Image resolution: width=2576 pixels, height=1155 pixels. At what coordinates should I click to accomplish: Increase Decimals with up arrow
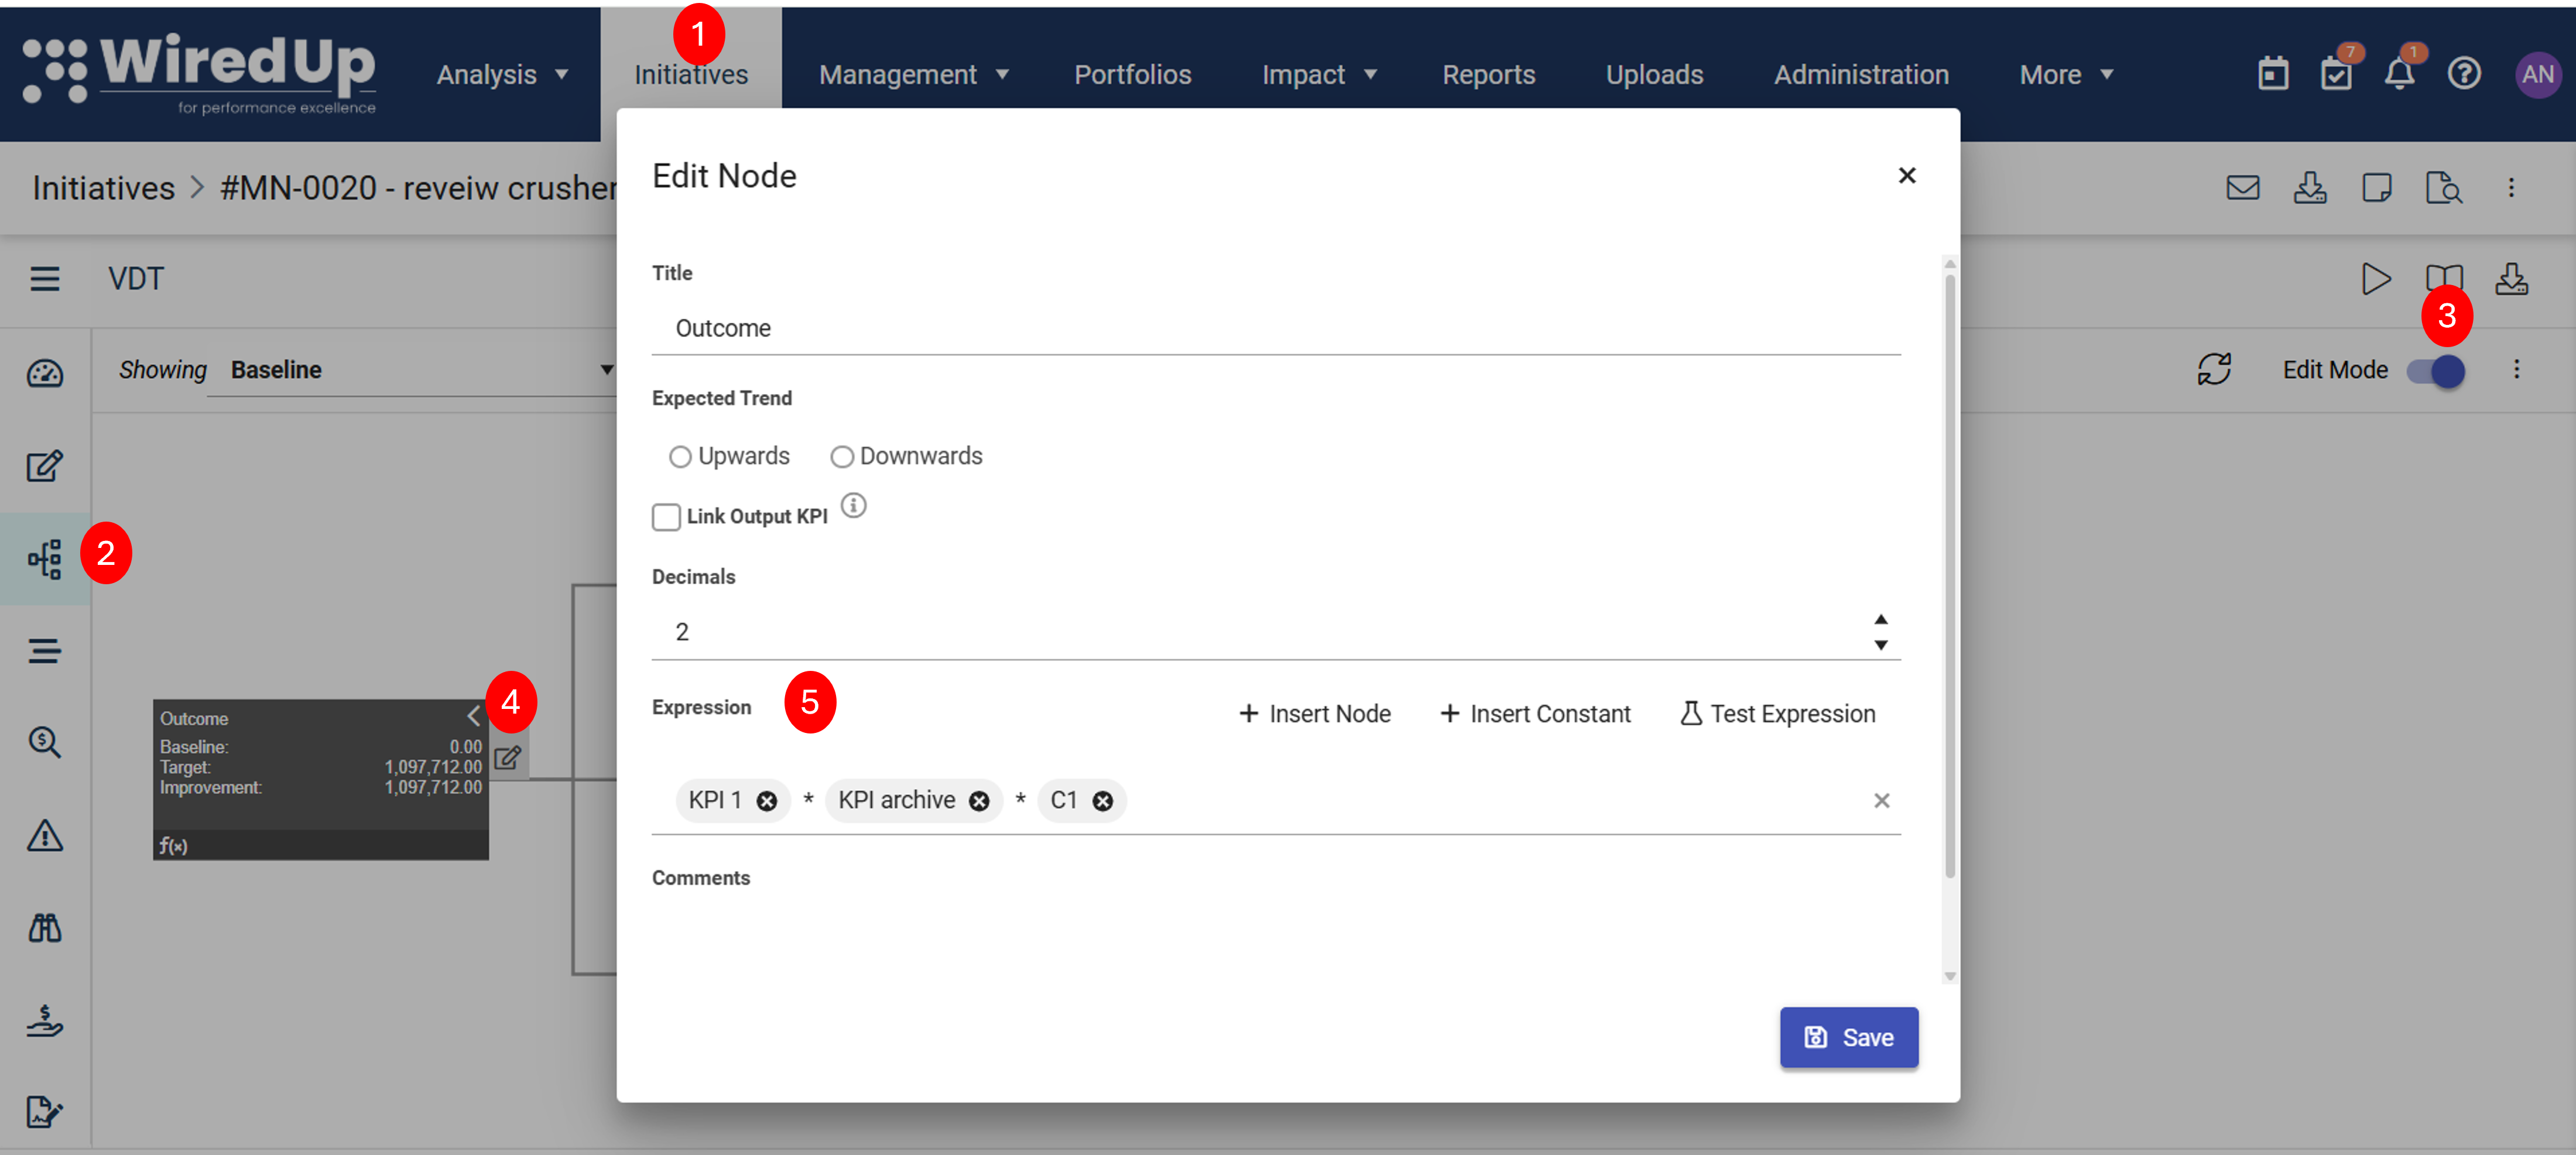click(x=1880, y=619)
